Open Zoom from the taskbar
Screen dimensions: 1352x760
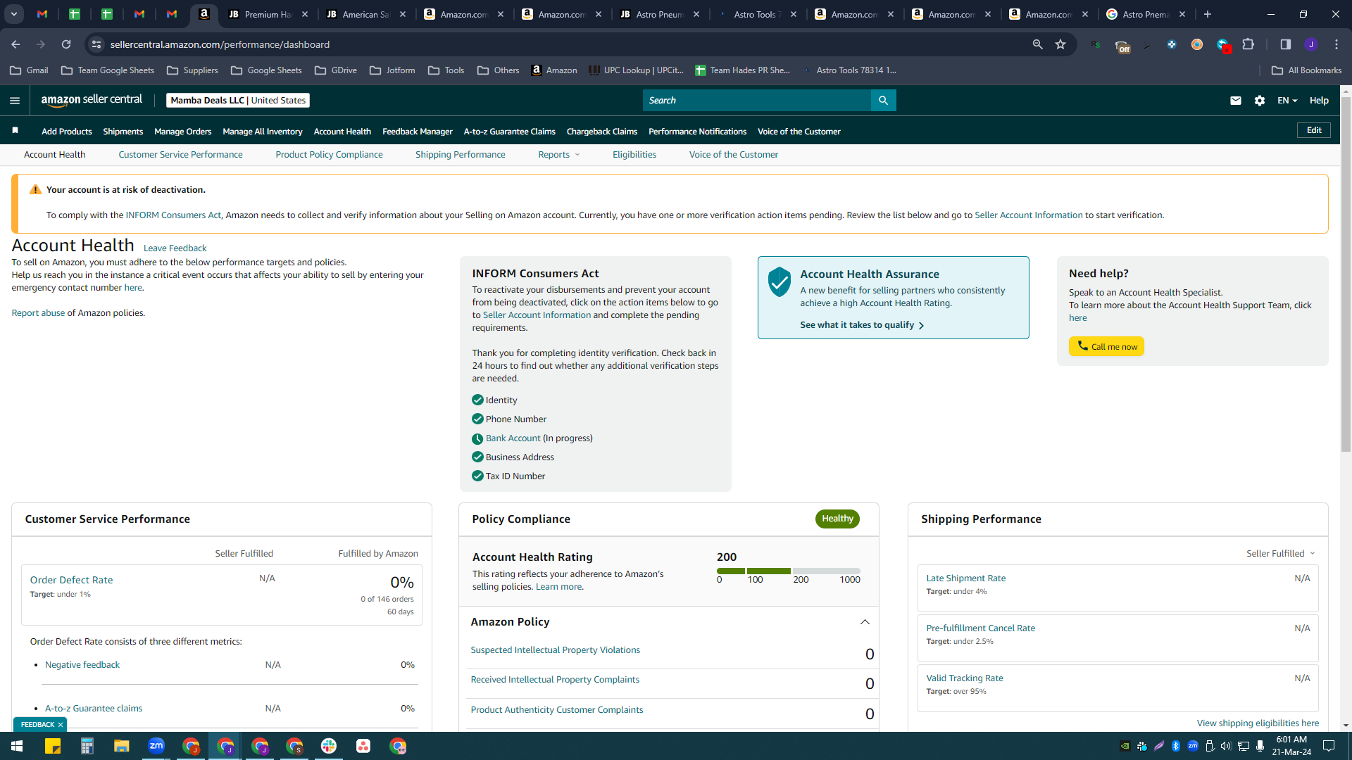(x=156, y=746)
